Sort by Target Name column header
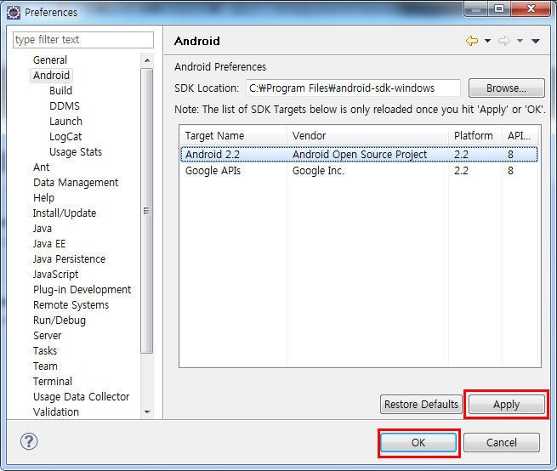557x471 pixels. point(233,136)
